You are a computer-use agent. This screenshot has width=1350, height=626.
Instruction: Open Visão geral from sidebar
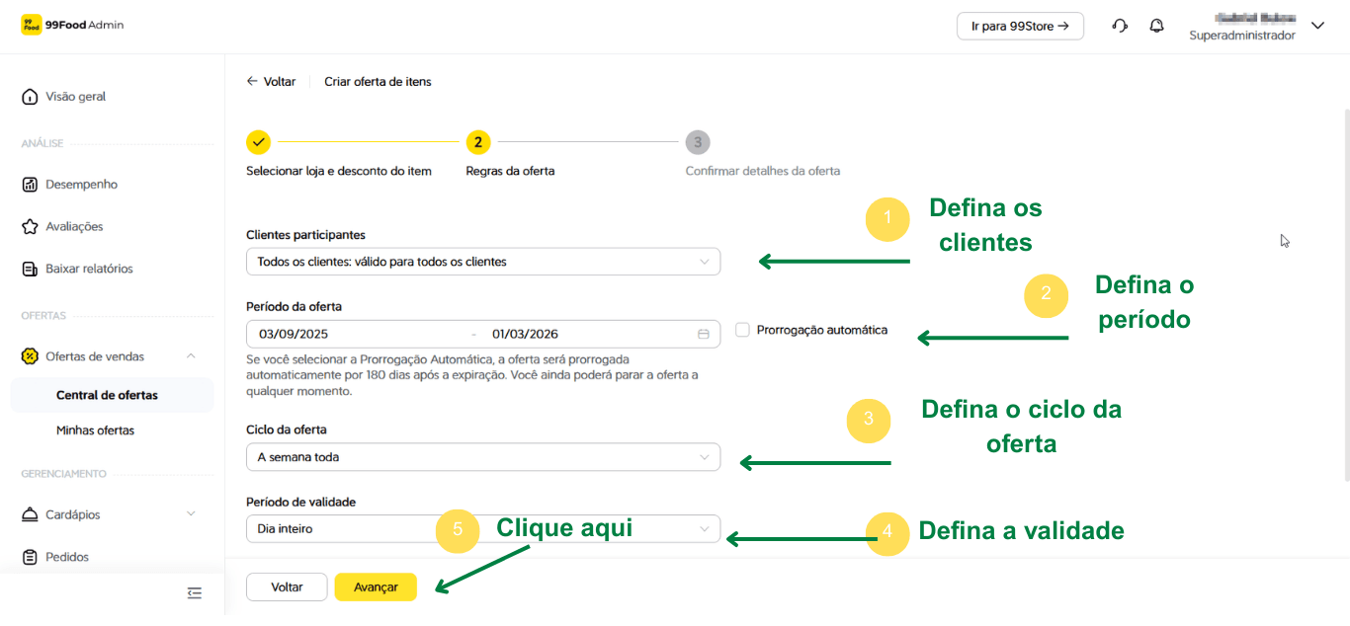75,97
